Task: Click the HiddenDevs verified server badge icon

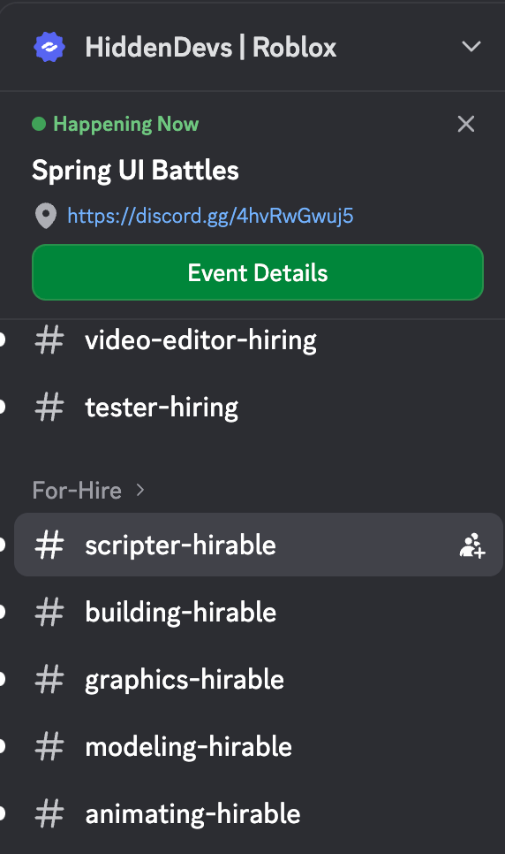Action: 49,47
